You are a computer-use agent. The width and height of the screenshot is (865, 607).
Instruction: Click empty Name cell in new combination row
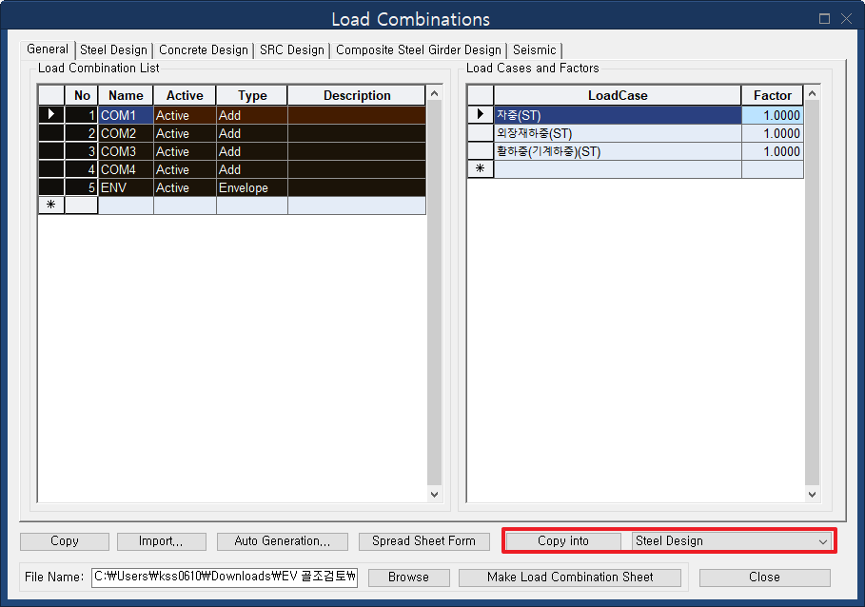126,206
